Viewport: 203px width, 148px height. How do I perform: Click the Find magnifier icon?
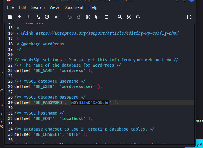(x=119, y=17)
